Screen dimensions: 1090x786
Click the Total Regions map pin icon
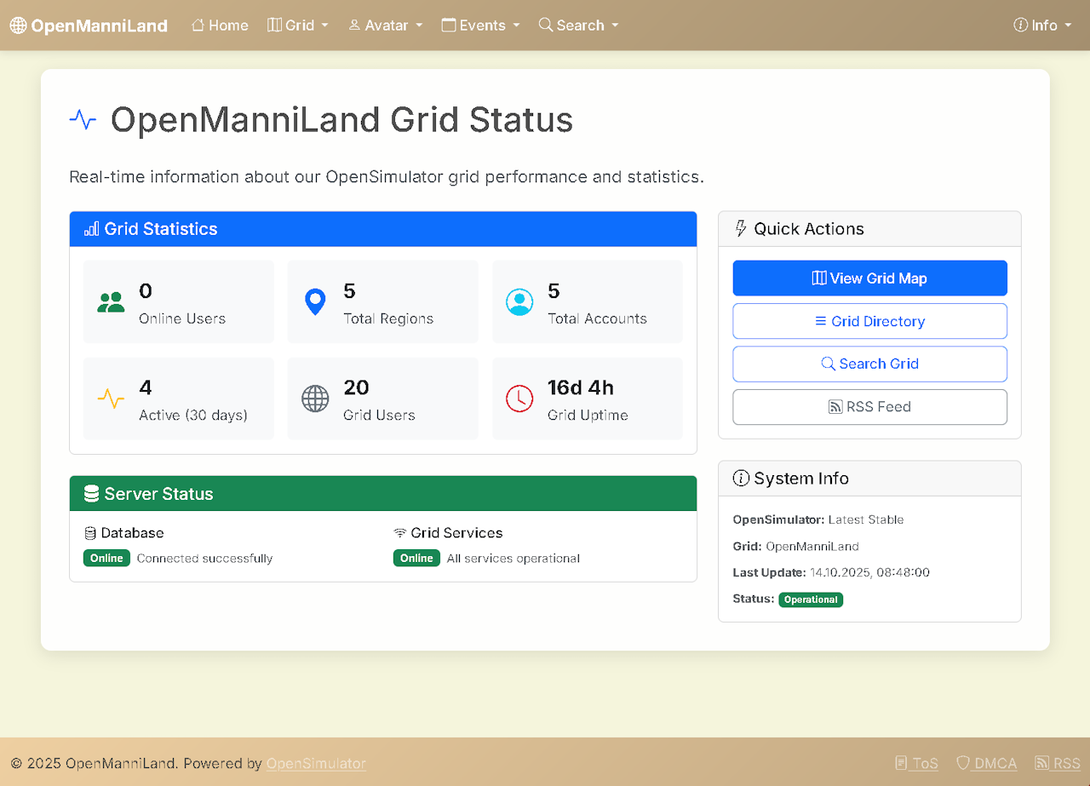click(315, 302)
